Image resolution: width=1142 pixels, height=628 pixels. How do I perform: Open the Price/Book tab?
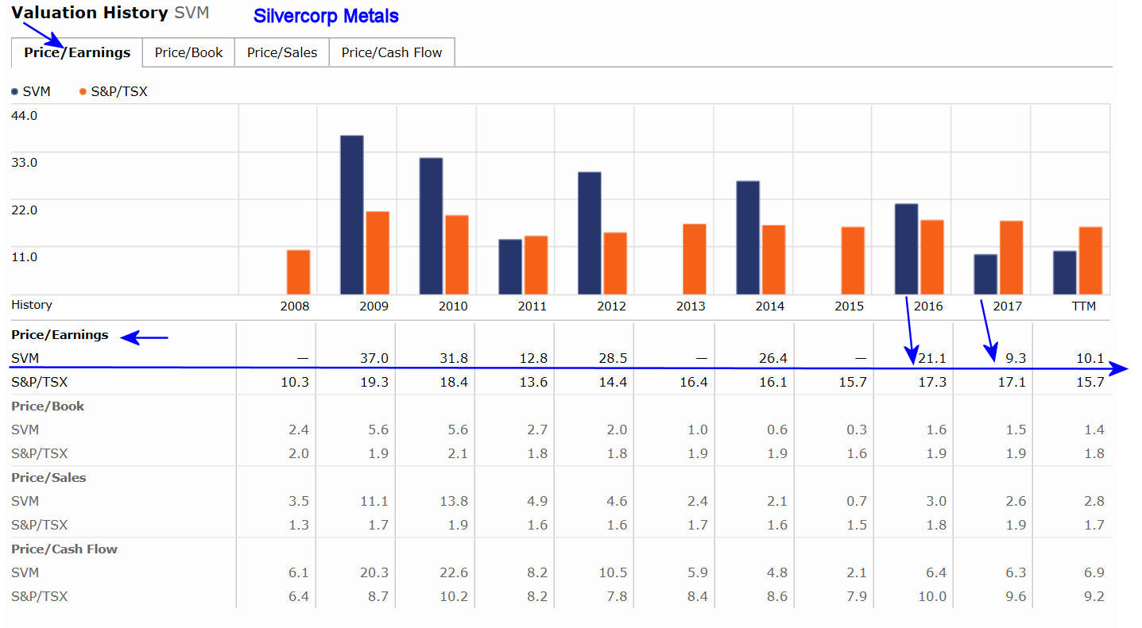[189, 52]
